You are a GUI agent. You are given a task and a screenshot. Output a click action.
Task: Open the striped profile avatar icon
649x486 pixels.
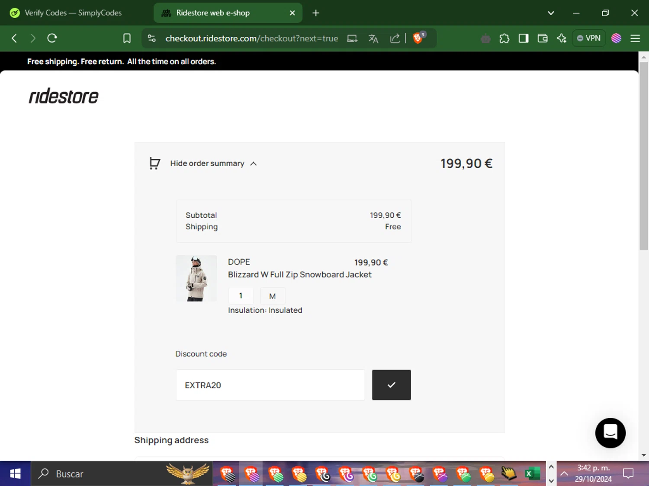point(616,38)
